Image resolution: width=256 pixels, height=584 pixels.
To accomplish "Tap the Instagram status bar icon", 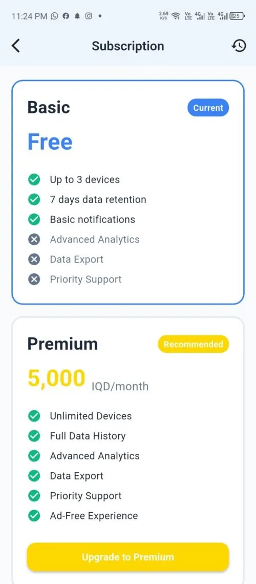I will (89, 16).
